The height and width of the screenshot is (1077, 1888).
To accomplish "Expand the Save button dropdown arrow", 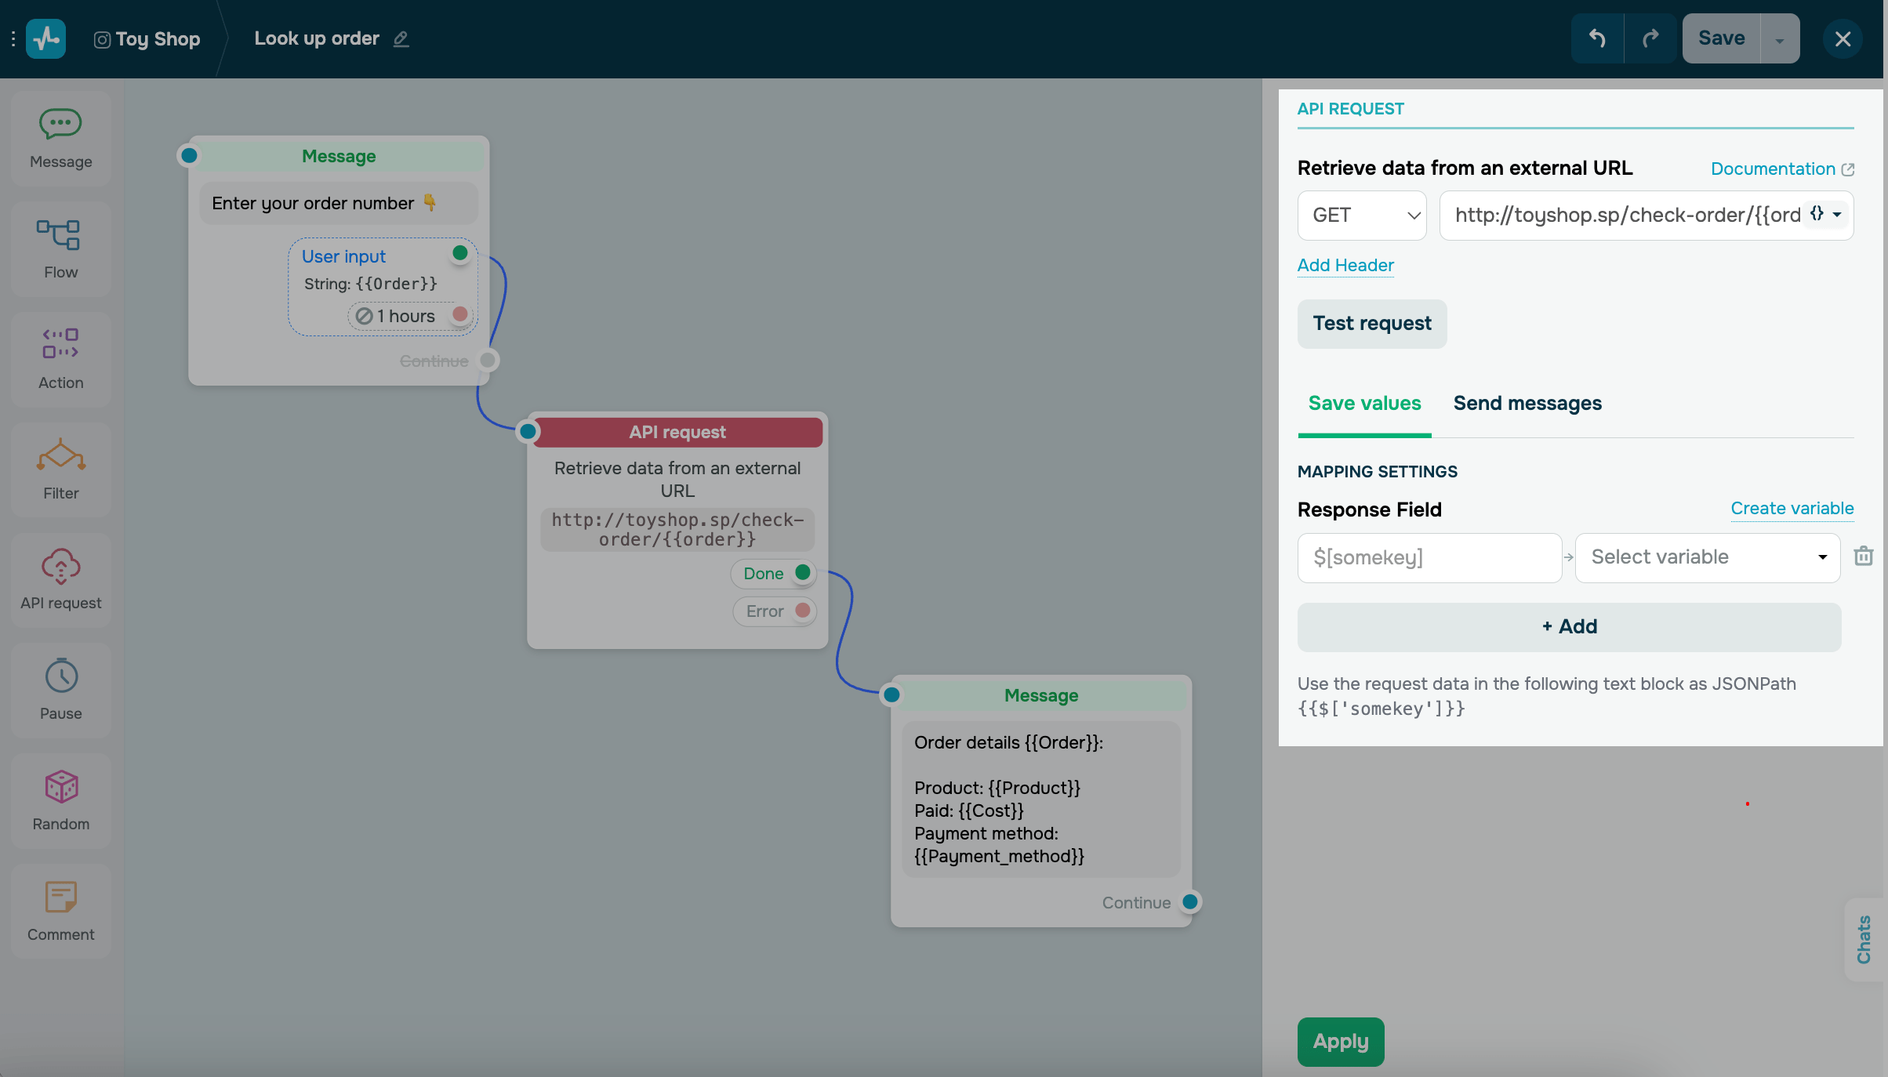I will pos(1780,39).
